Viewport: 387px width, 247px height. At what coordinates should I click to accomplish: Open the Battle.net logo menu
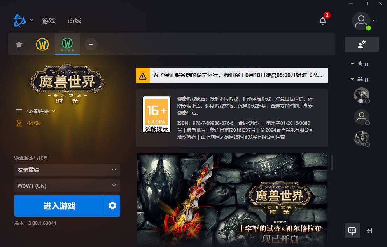click(x=19, y=21)
